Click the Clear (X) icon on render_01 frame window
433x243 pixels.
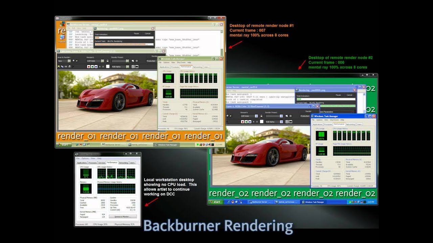tap(73, 66)
